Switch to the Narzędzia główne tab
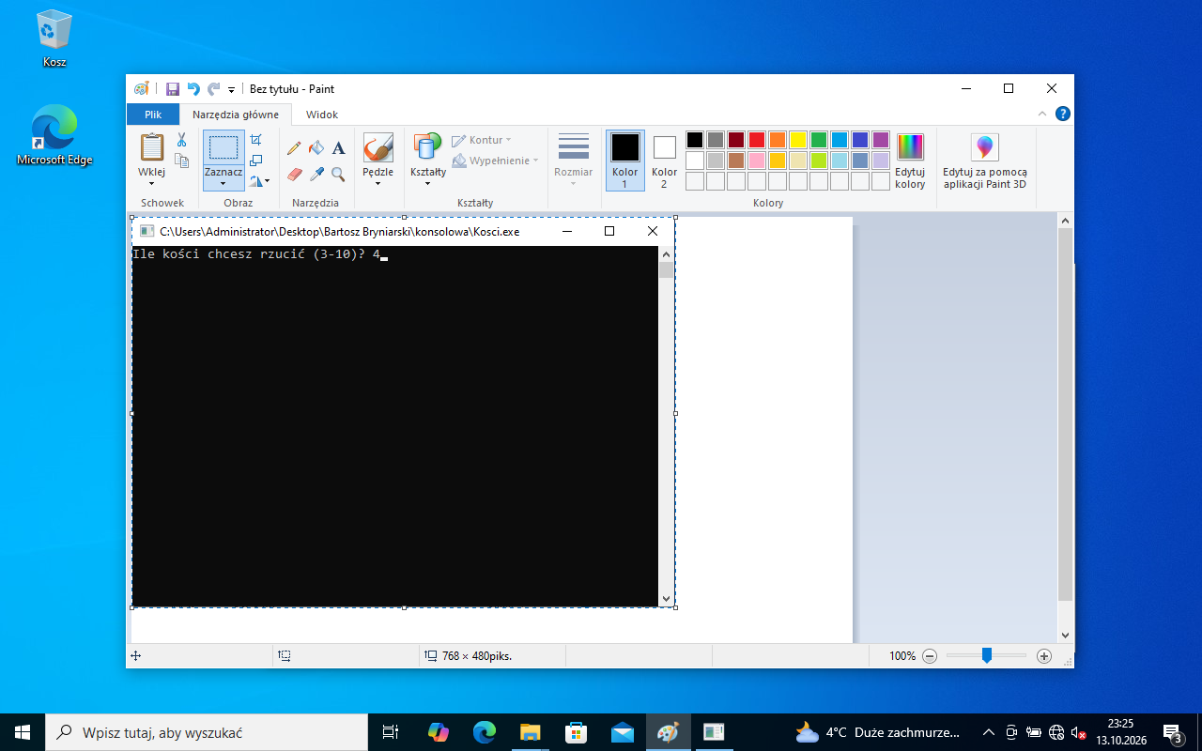The image size is (1202, 751). [236, 115]
